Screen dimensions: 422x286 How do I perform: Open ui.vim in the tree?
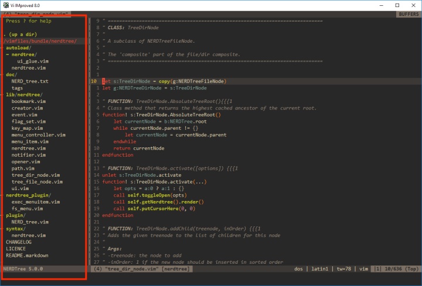coord(20,188)
